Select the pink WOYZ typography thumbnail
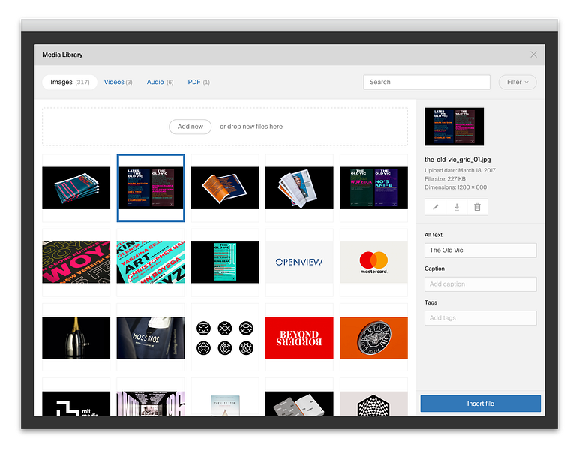 point(76,262)
